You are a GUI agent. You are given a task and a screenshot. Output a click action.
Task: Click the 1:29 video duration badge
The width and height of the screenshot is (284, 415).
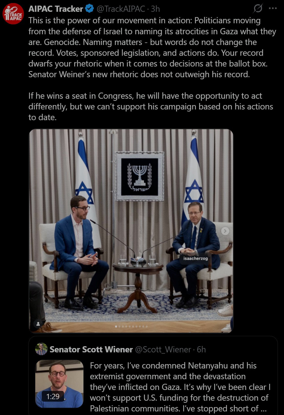53,396
